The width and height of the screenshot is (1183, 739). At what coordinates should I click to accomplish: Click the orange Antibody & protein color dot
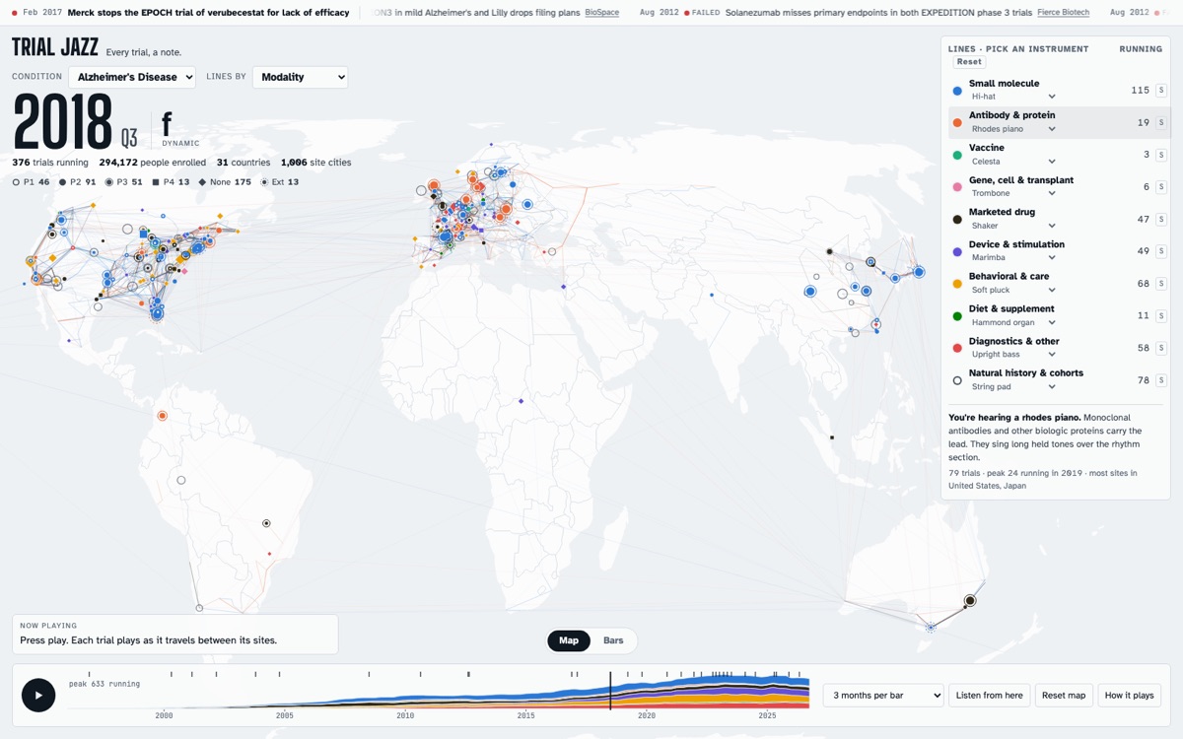957,123
